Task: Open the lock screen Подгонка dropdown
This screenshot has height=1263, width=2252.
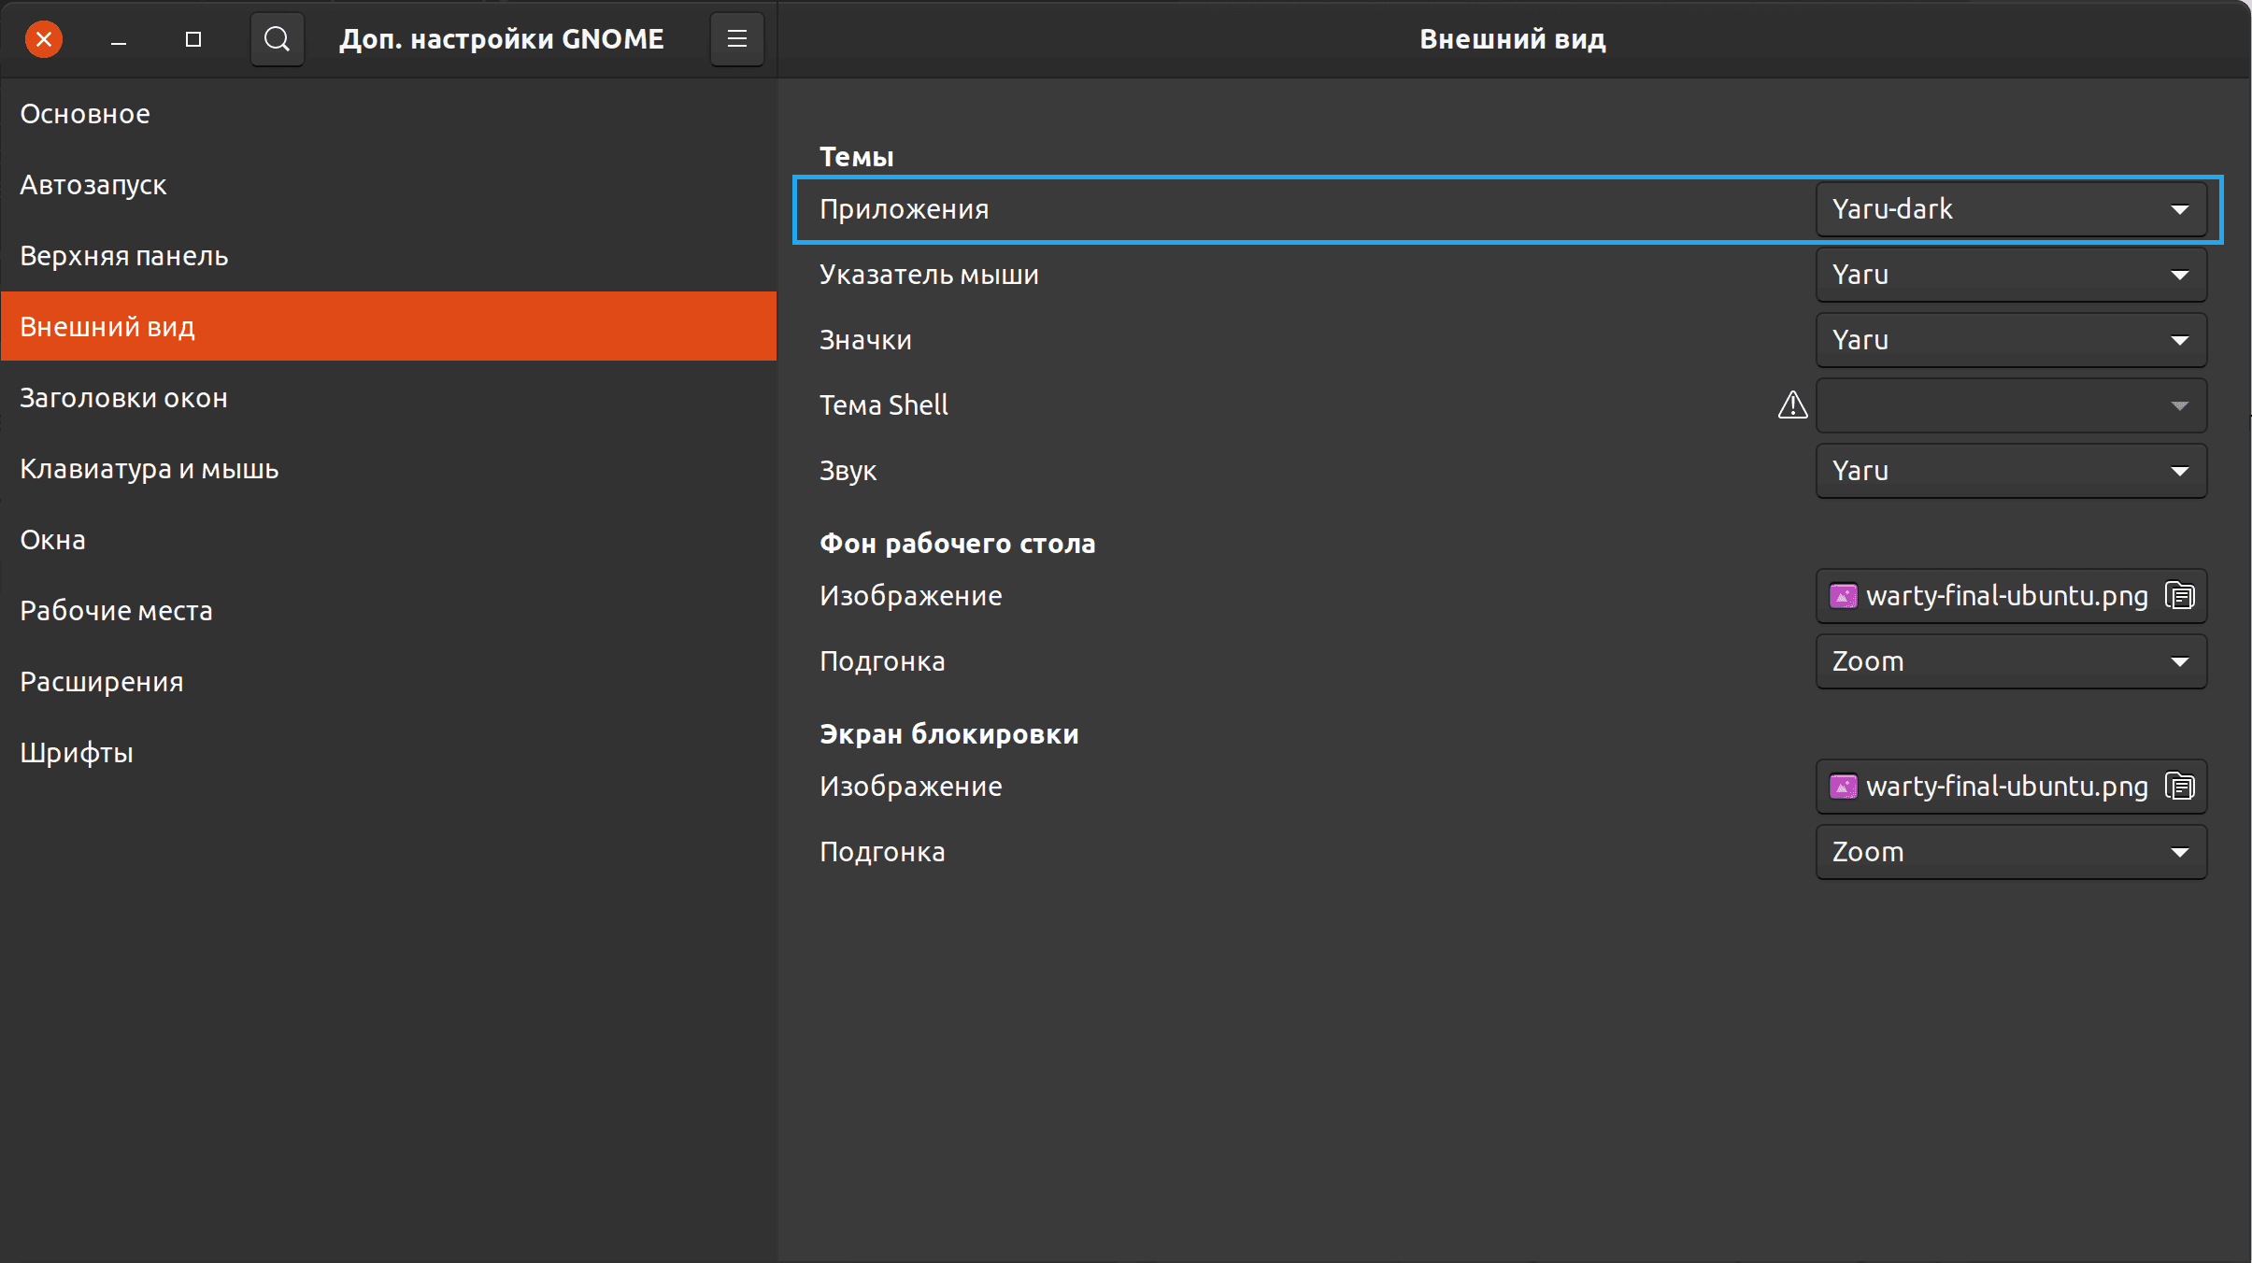Action: click(x=2011, y=852)
